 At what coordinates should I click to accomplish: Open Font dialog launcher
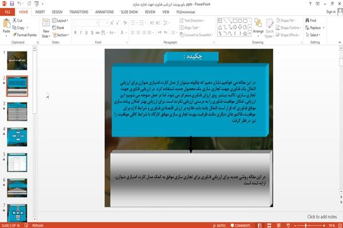coord(127,42)
